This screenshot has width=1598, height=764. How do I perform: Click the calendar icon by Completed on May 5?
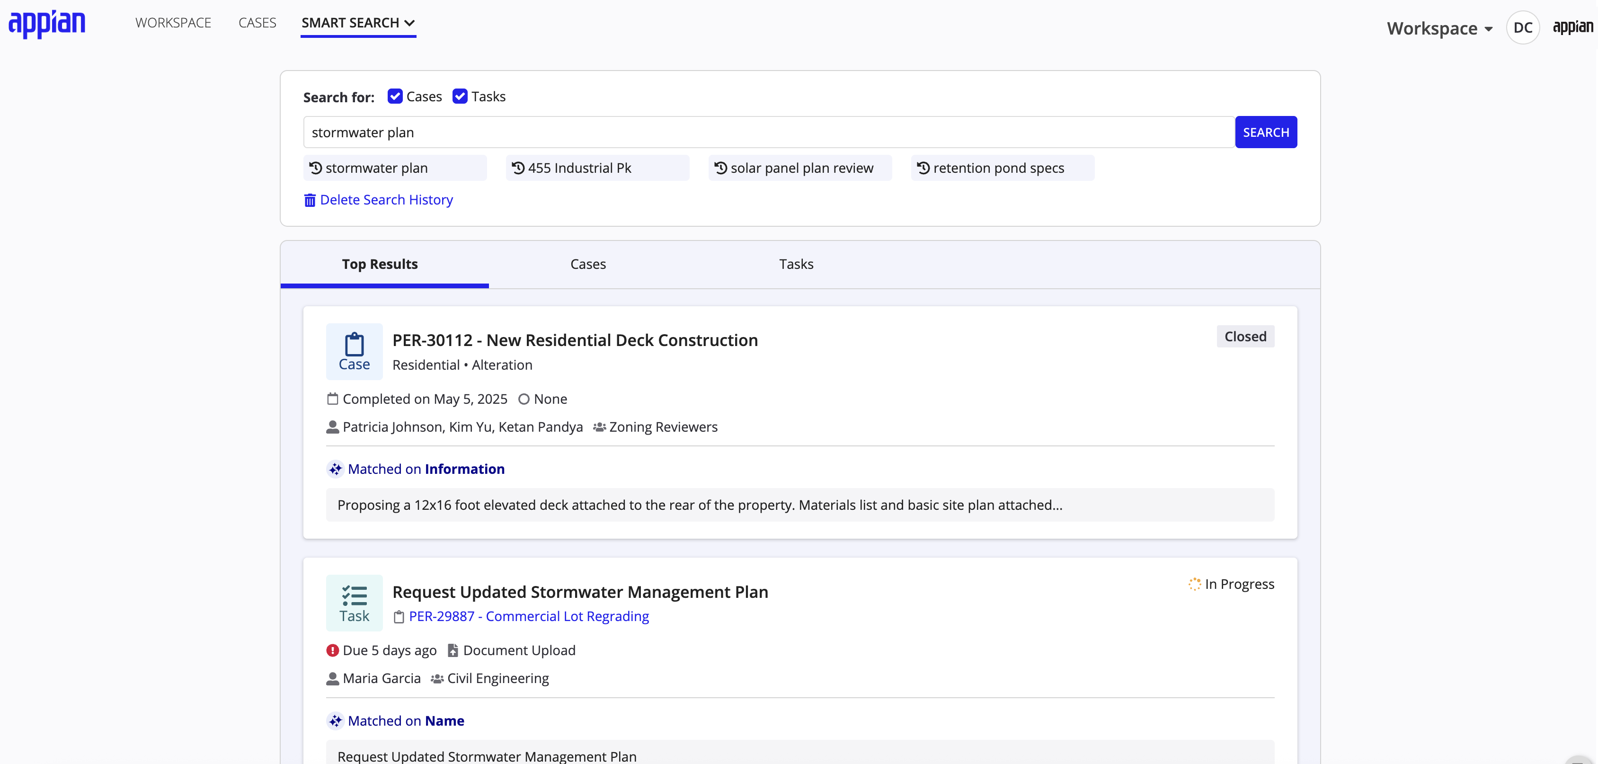point(332,399)
